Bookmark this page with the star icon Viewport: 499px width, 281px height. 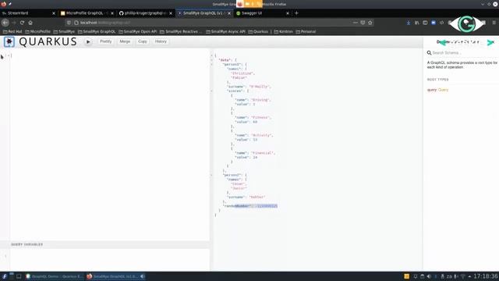point(370,23)
